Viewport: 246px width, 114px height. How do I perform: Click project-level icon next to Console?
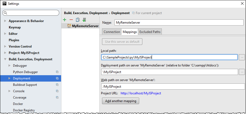[x=57, y=91]
